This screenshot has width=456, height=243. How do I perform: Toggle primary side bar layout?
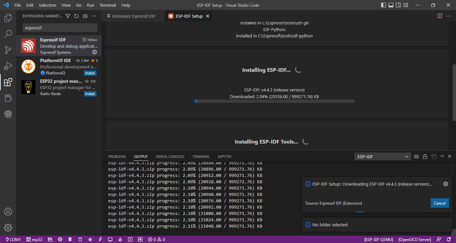384,5
